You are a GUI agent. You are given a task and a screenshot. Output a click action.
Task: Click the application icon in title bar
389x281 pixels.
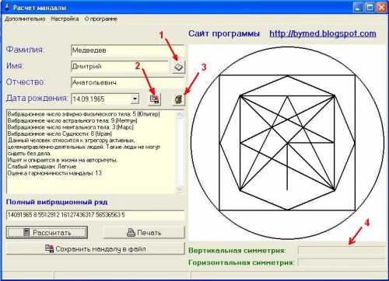[7, 7]
